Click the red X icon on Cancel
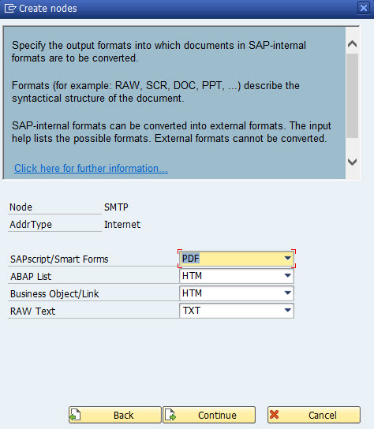 pyautogui.click(x=274, y=415)
